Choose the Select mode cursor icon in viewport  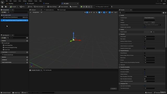pos(85,13)
